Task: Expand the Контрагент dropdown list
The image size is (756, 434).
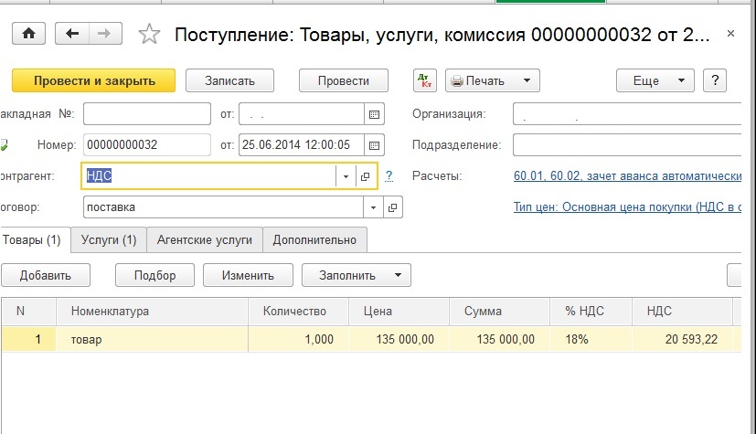Action: pos(346,176)
